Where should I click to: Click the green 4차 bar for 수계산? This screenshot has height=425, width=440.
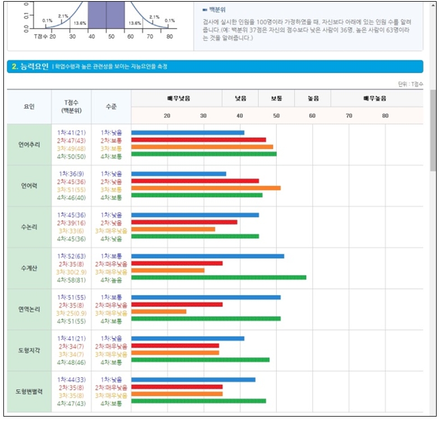[x=219, y=277]
